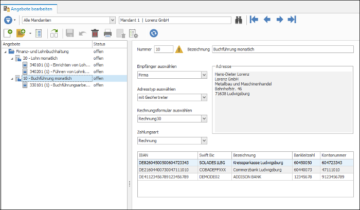Collapse the 20 - Lohn monatlich node
This screenshot has height=210, width=360.
[x=12, y=58]
